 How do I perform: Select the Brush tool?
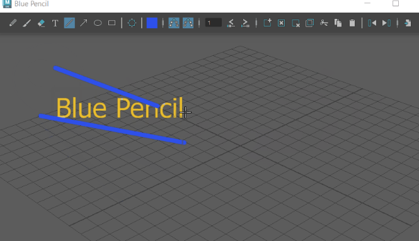27,23
